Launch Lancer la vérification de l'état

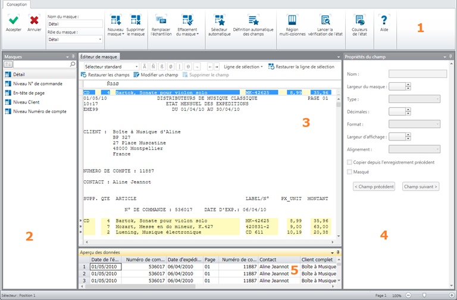(325, 20)
